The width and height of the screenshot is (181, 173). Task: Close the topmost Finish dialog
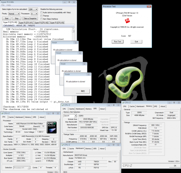pos(89,74)
